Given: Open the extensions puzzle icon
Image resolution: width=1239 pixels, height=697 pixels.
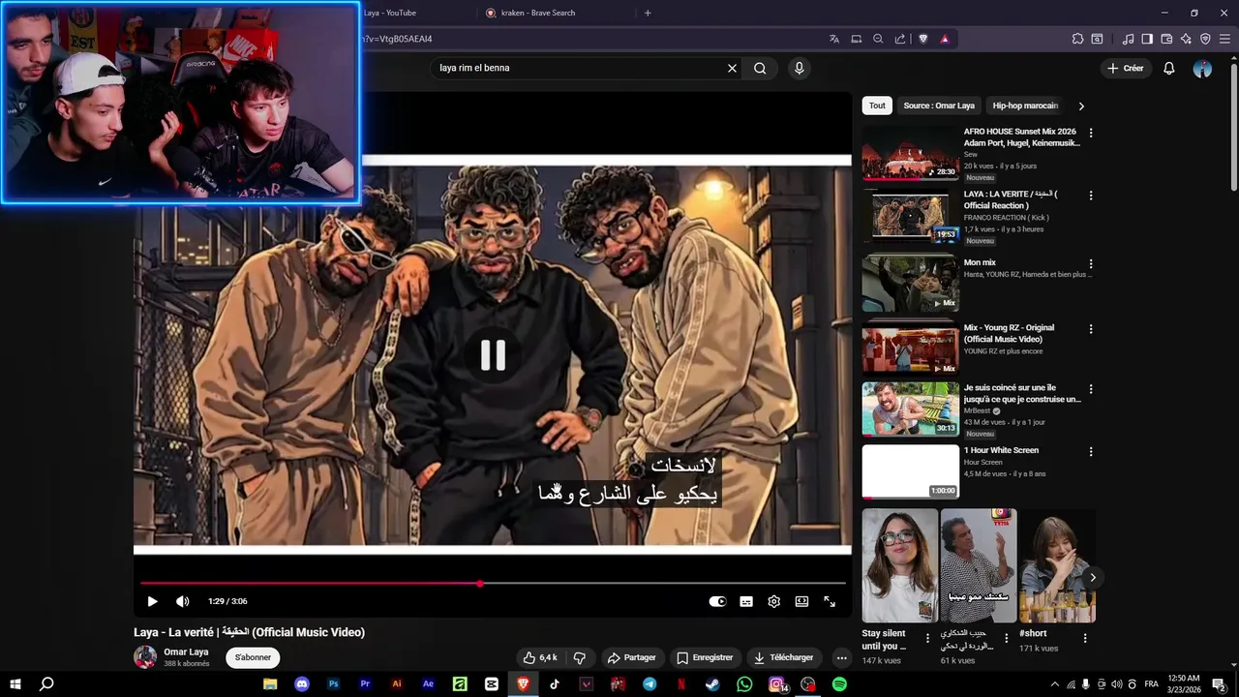Looking at the screenshot, I should [1077, 39].
